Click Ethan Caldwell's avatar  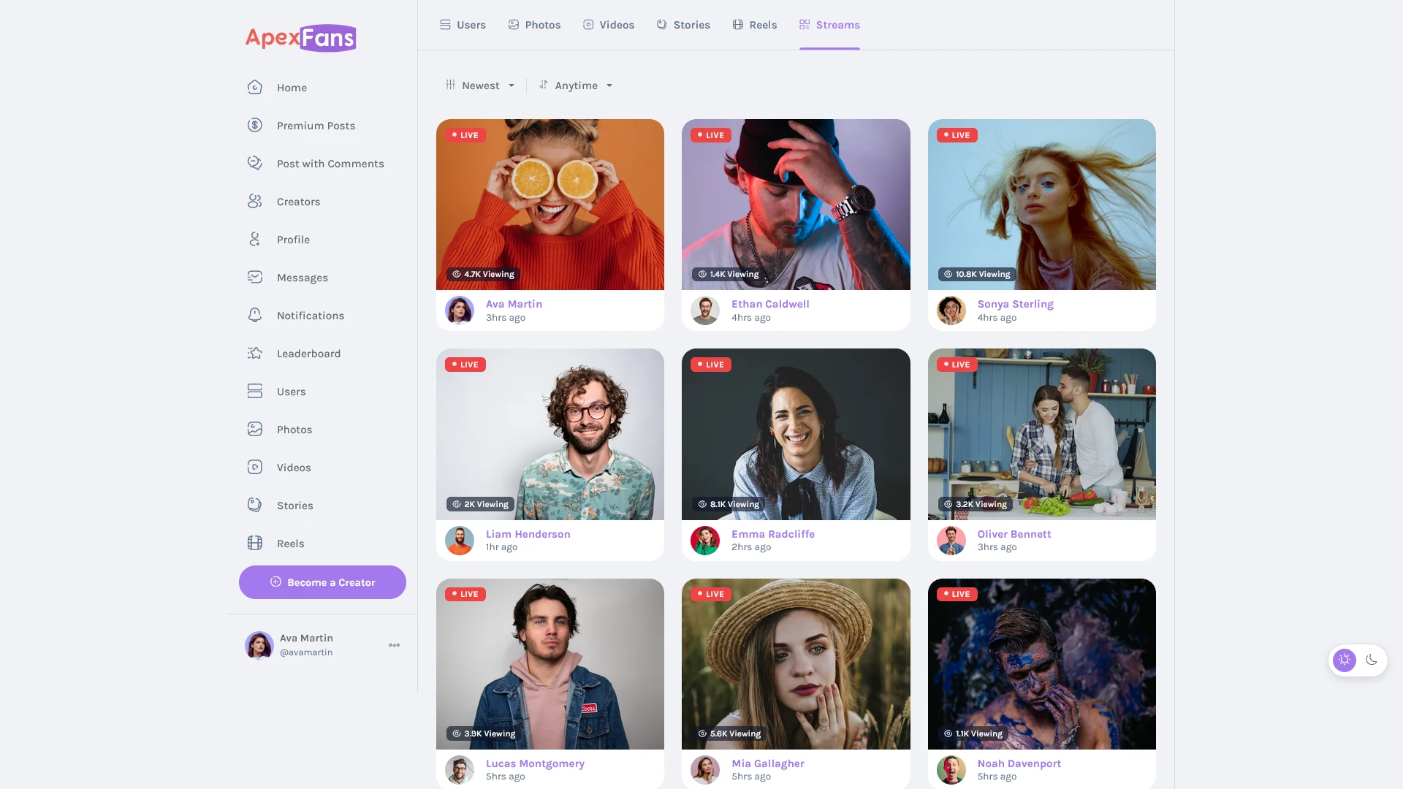click(705, 310)
